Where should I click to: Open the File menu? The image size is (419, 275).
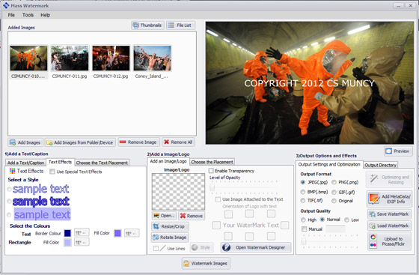11,15
